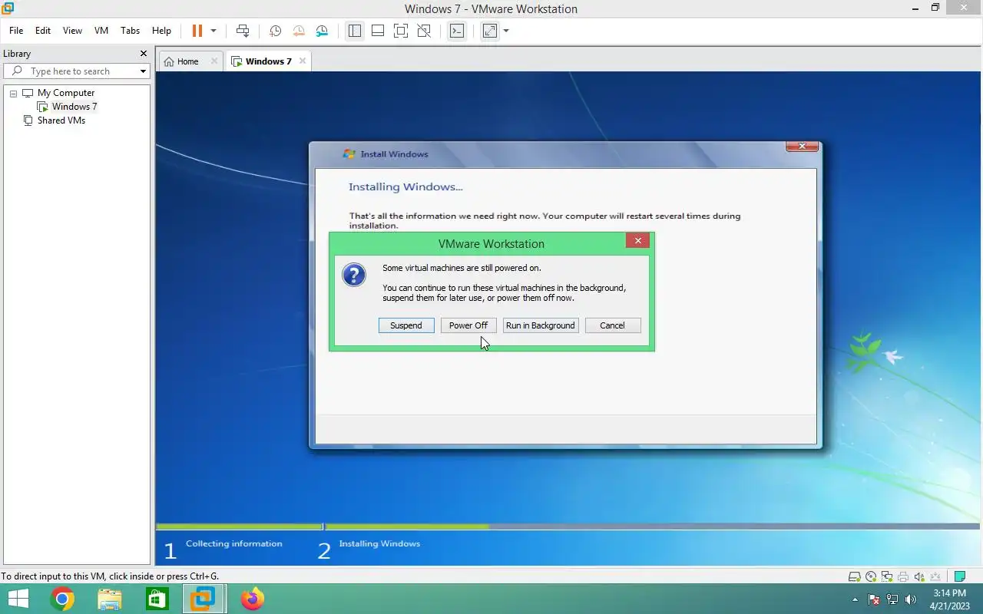Select My Computer in the library
This screenshot has height=614, width=983.
pos(66,93)
